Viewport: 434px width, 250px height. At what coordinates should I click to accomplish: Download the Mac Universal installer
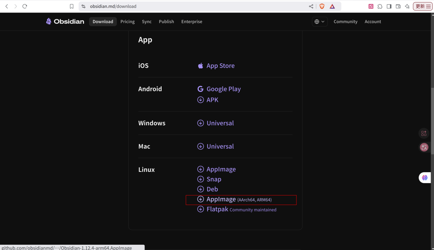click(220, 146)
